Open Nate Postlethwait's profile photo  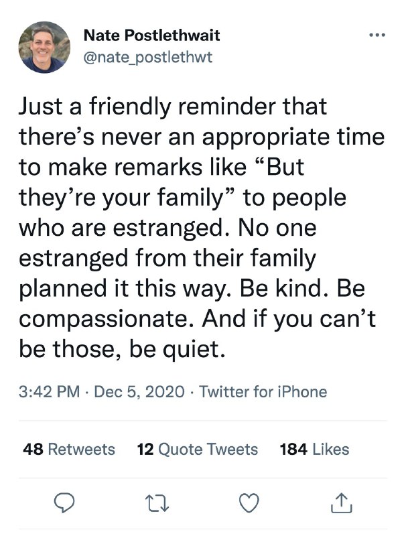[x=45, y=47]
